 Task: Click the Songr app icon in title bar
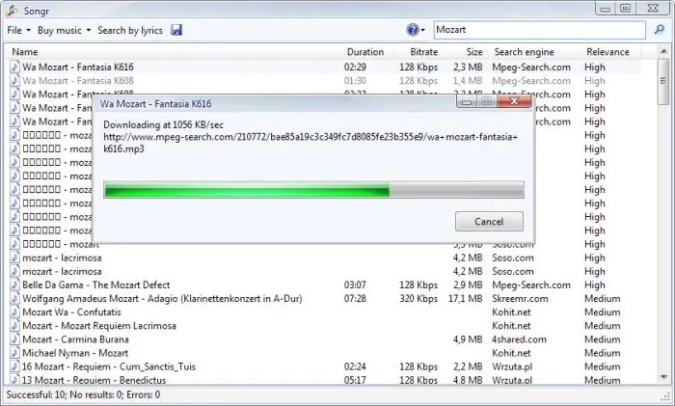pyautogui.click(x=12, y=11)
